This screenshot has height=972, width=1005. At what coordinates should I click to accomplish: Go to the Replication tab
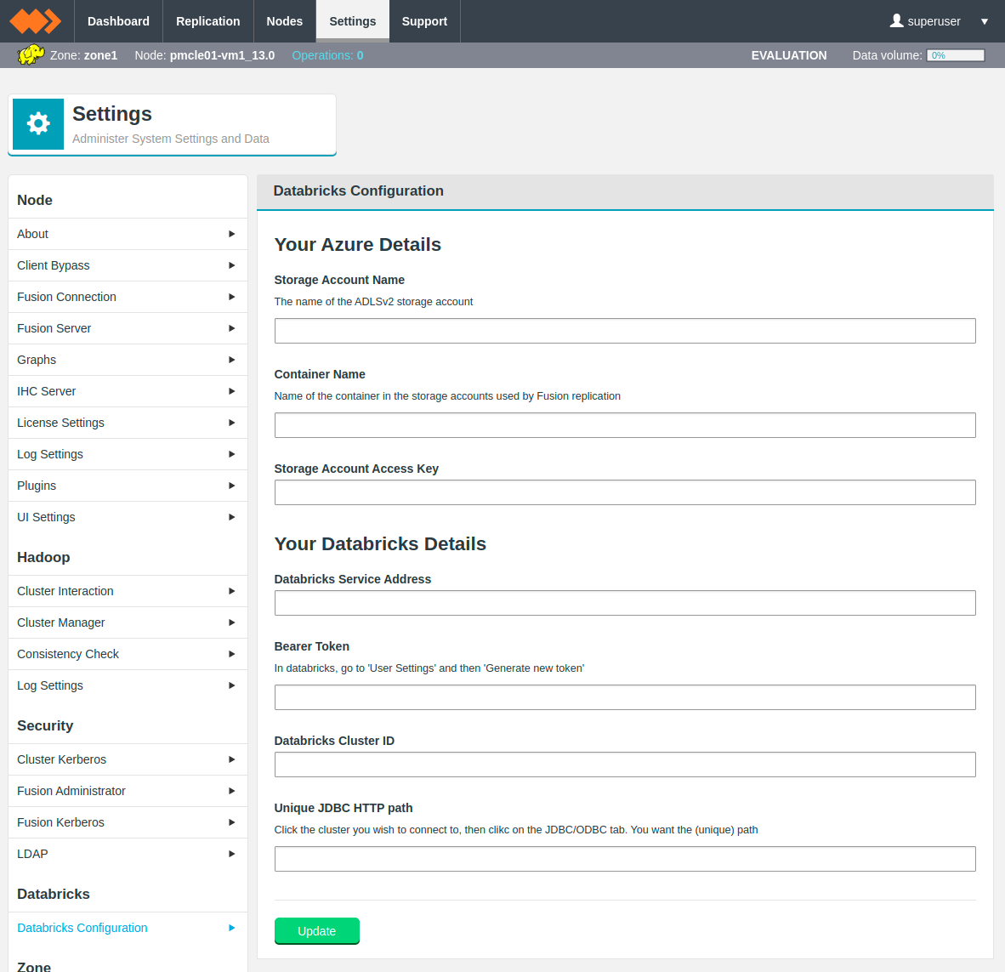pyautogui.click(x=208, y=21)
